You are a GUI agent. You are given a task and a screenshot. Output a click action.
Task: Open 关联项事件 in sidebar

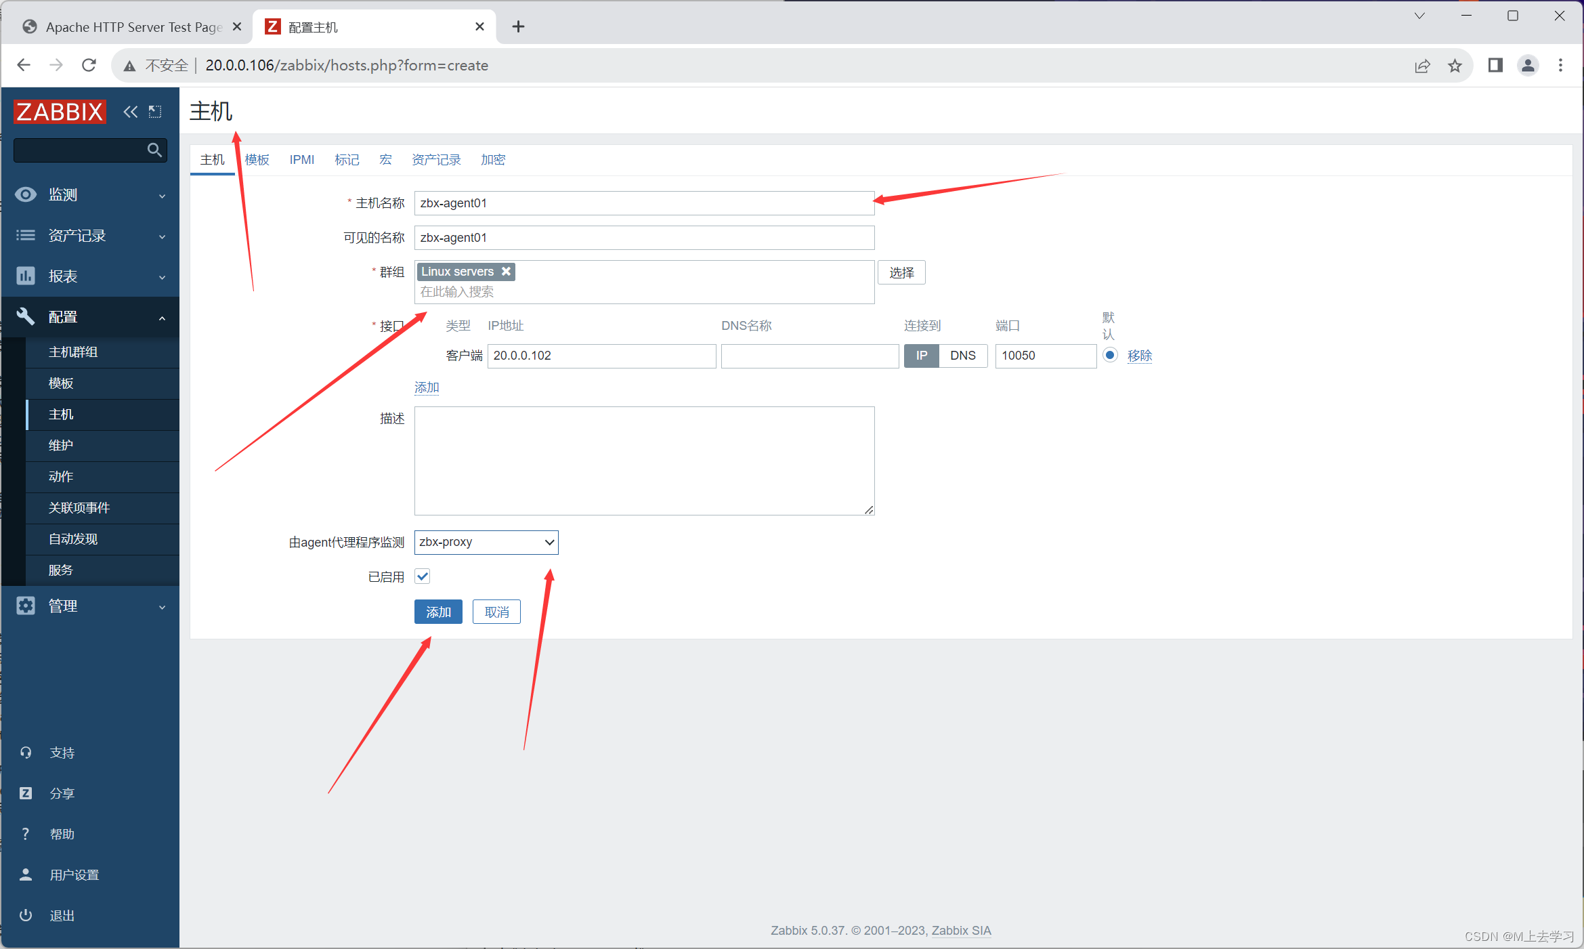pos(103,508)
